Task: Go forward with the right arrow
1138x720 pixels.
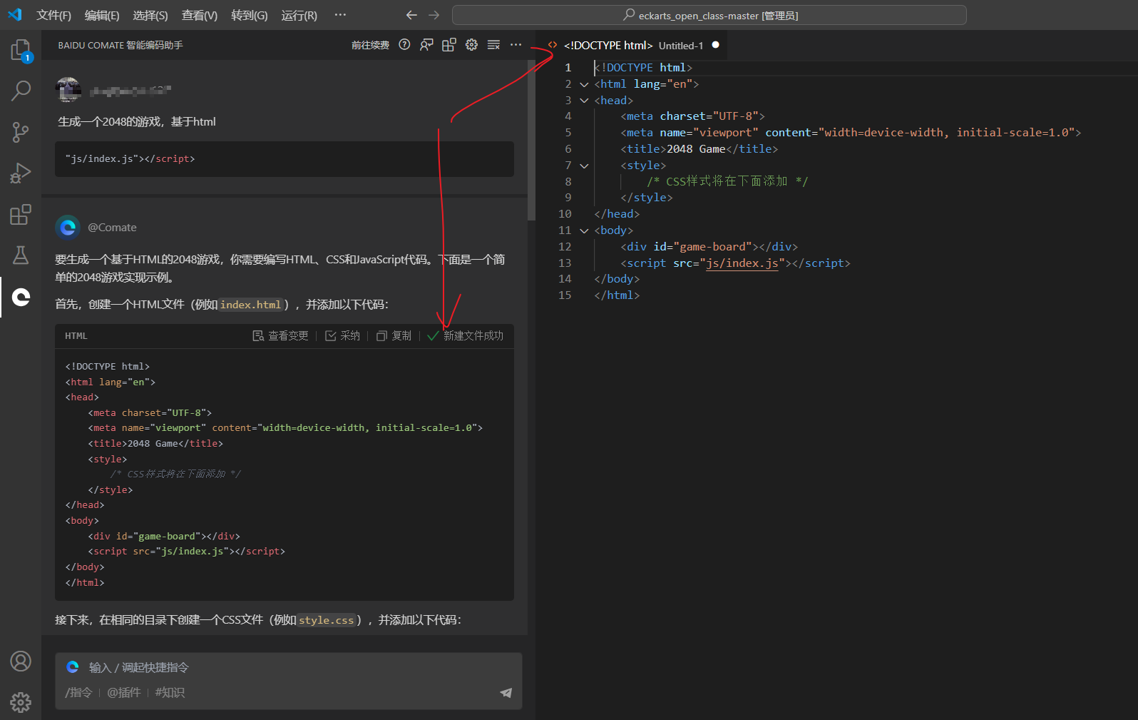Action: point(434,15)
